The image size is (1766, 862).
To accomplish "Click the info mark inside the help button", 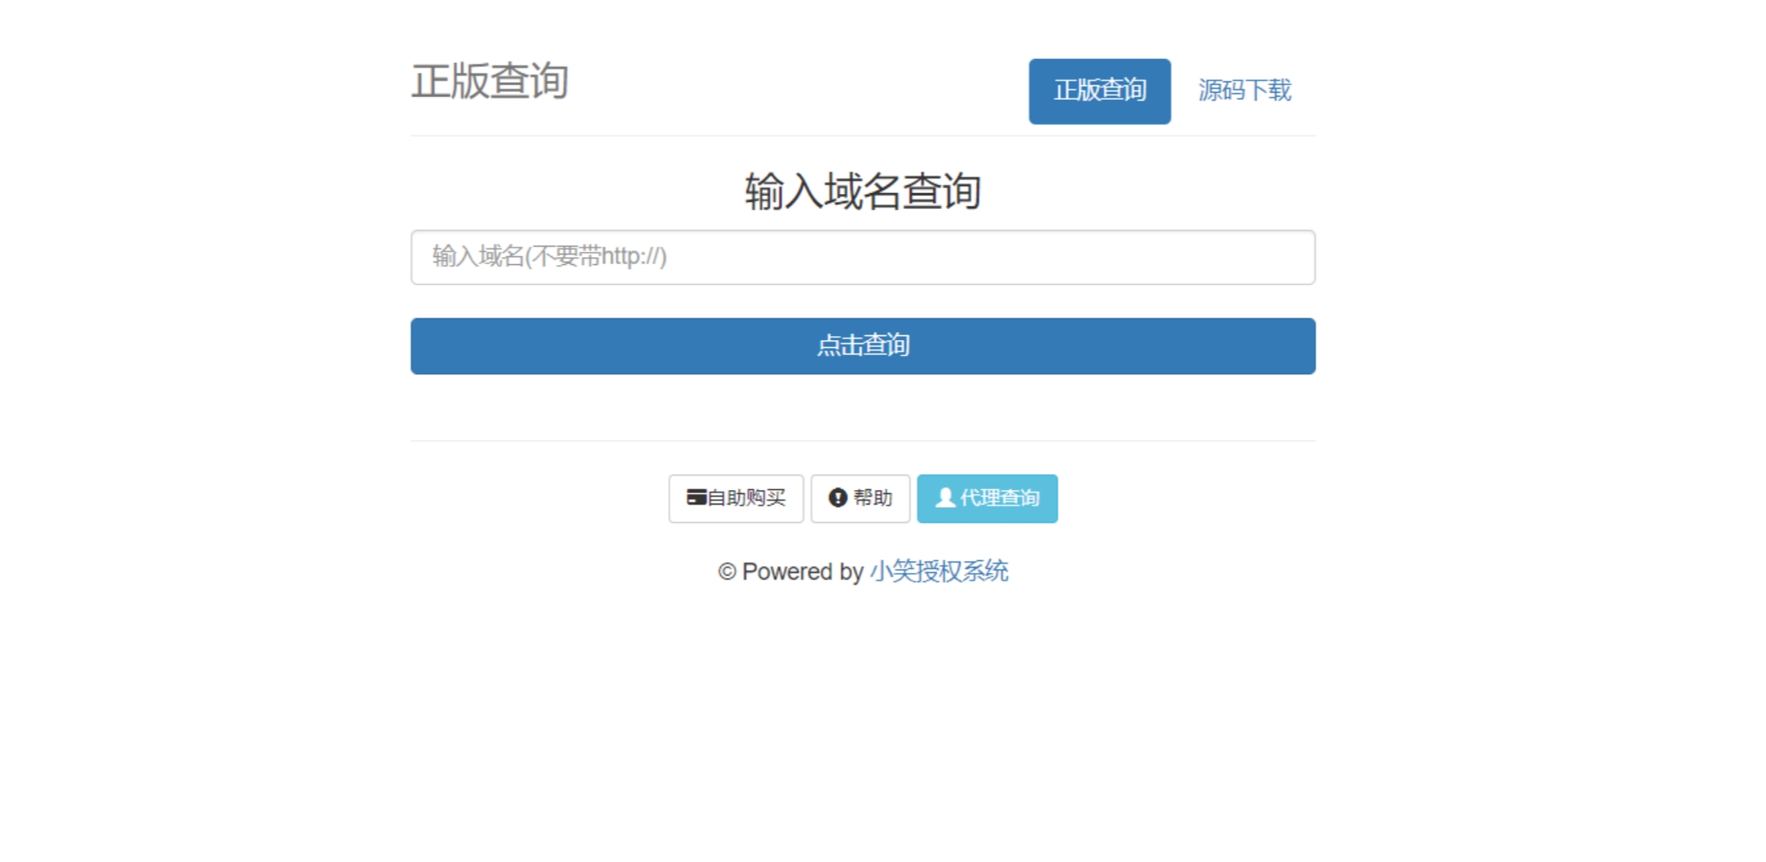I will tap(836, 498).
